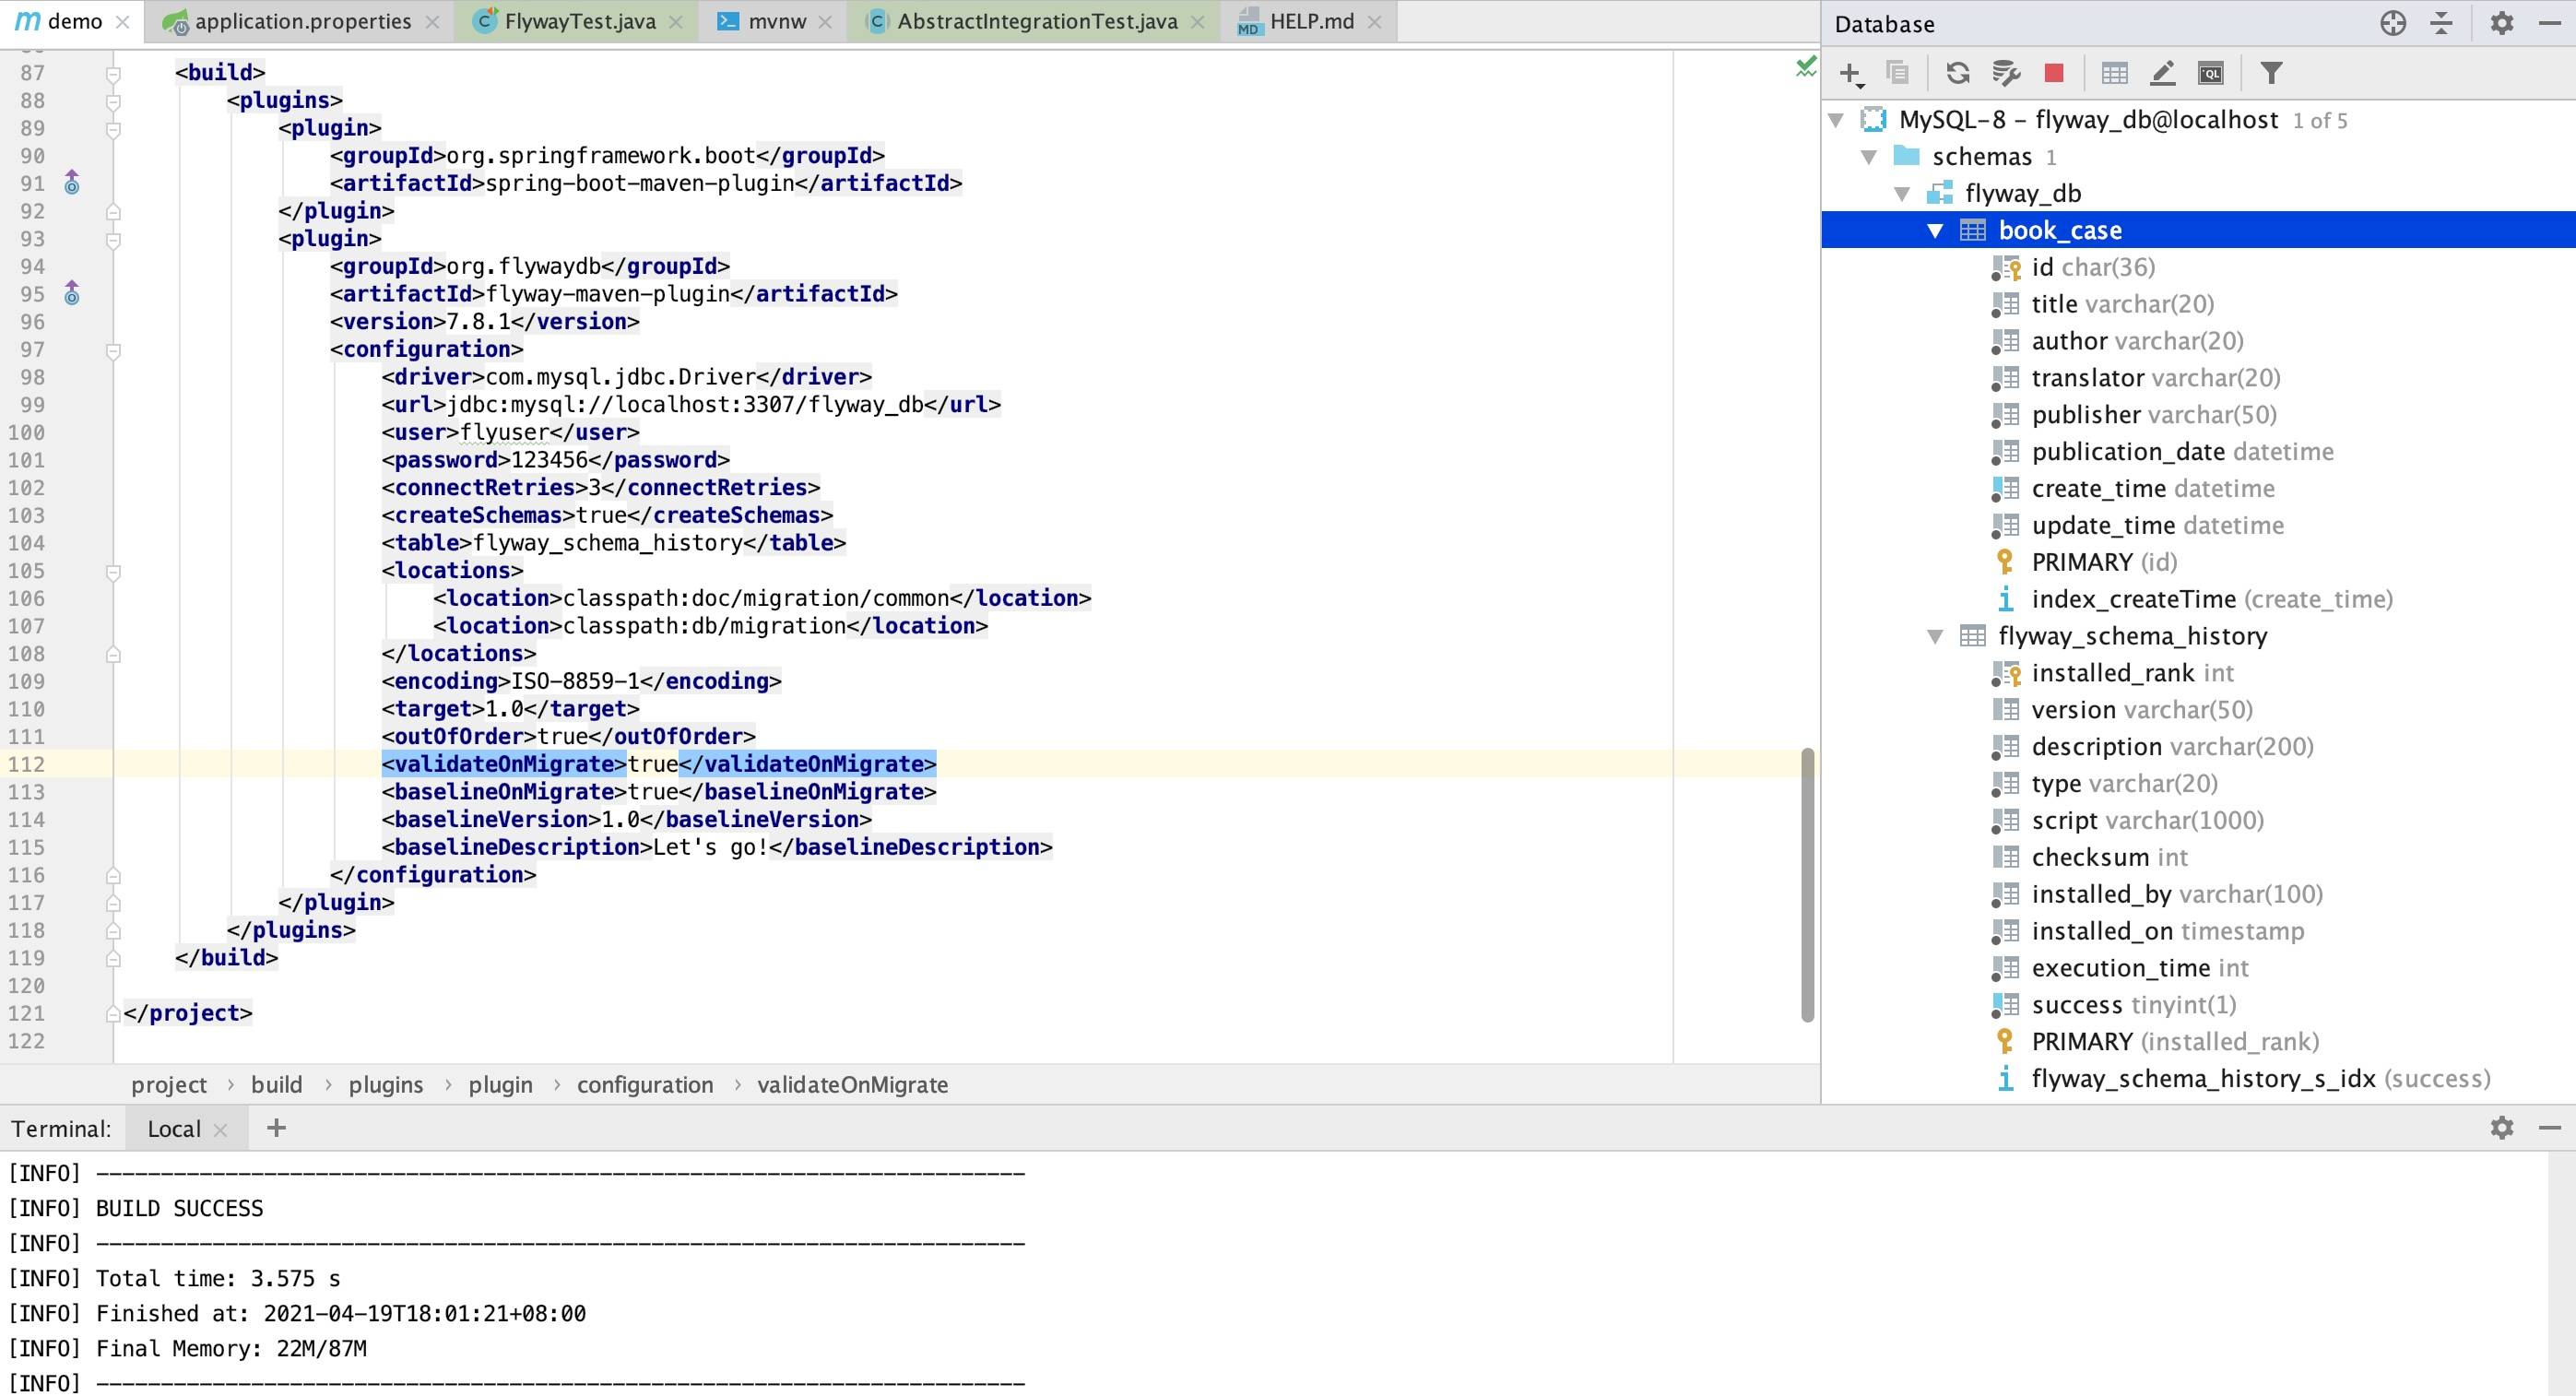Open the schema/properties icon in Database toolbar

[2006, 73]
